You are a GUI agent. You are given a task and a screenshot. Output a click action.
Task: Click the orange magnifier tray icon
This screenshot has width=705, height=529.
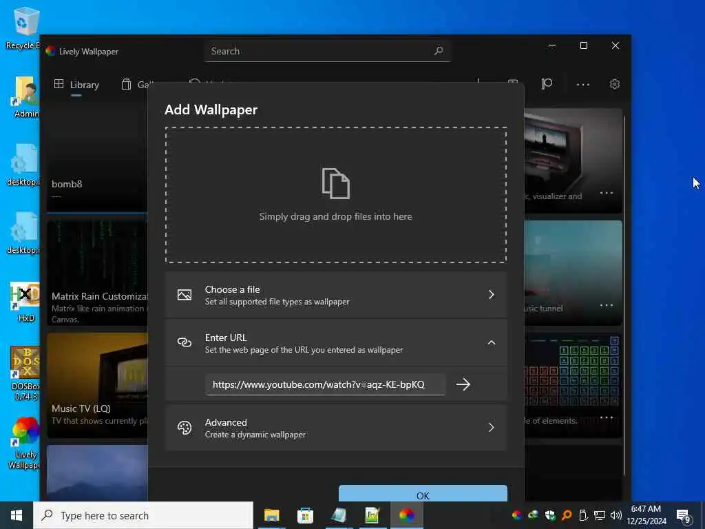click(x=567, y=515)
